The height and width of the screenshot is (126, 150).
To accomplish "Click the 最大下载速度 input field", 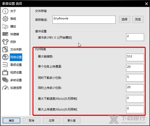I will tap(135, 99).
